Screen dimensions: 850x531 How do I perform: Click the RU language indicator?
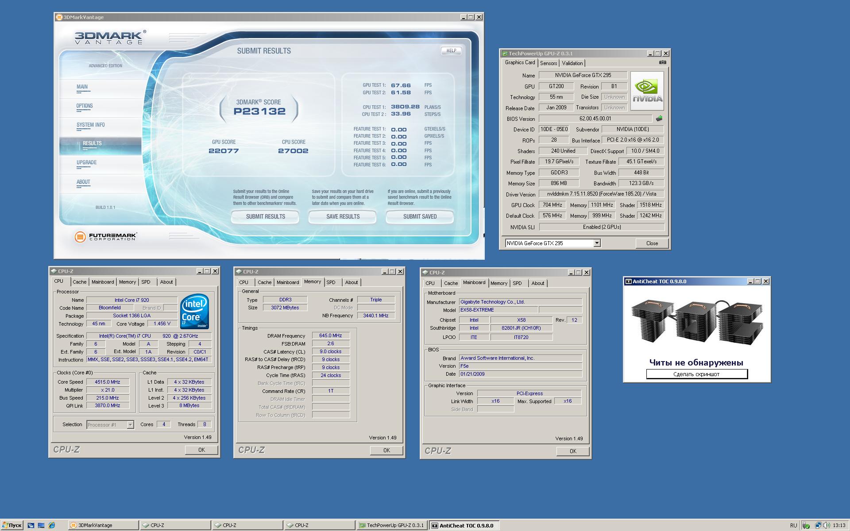click(793, 525)
